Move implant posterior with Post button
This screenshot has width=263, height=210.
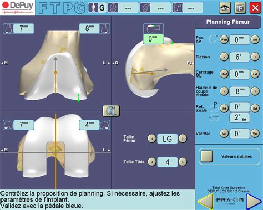point(224,39)
